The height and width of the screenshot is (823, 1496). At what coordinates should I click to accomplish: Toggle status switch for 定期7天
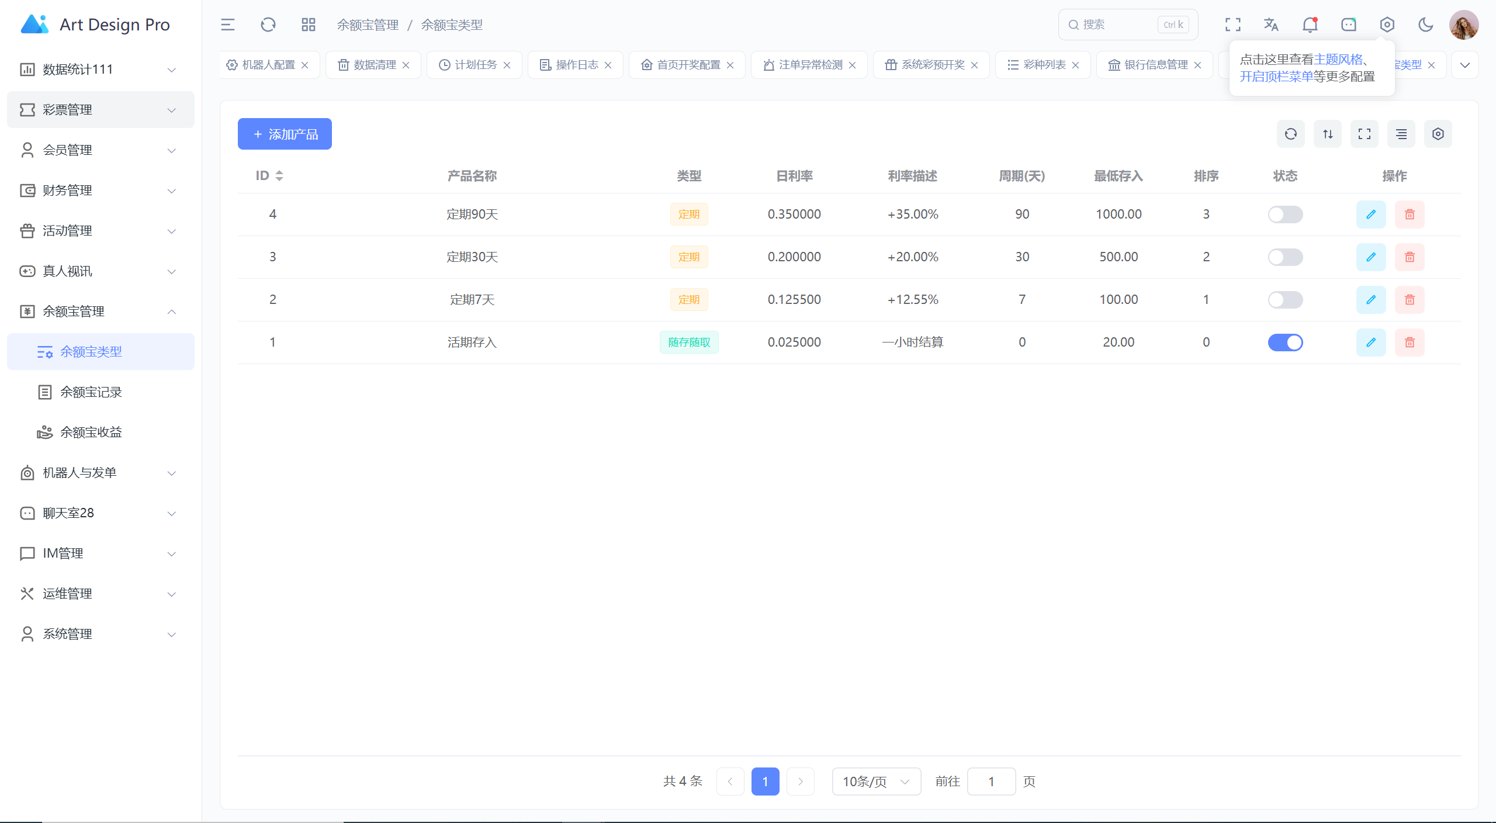tap(1285, 300)
